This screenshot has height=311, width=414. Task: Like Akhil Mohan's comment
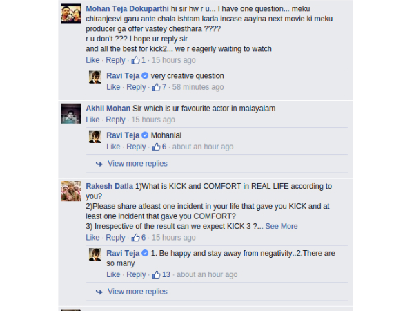click(92, 120)
